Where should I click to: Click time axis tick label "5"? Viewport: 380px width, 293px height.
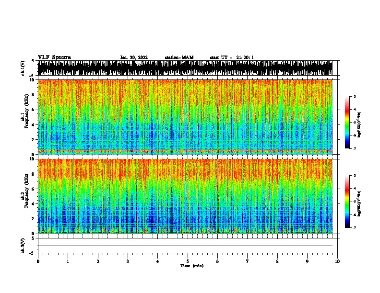[188, 261]
